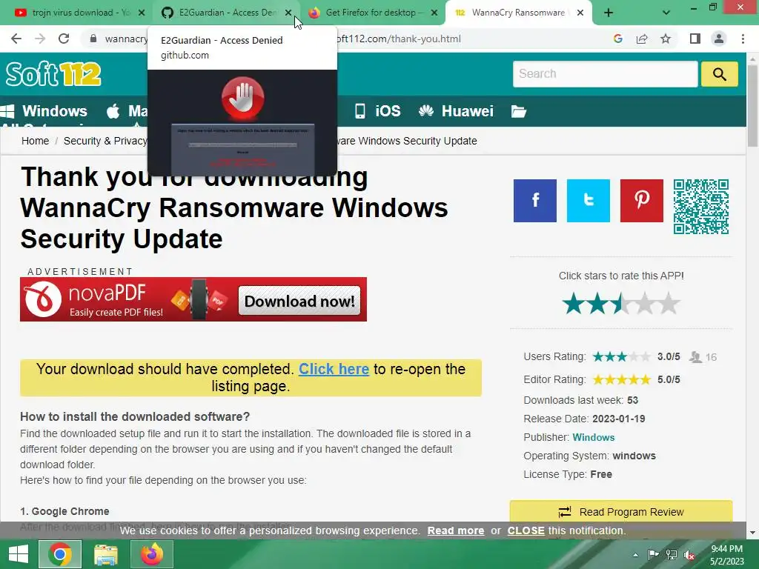
Task: Open the iOS category menu
Action: coord(377,111)
